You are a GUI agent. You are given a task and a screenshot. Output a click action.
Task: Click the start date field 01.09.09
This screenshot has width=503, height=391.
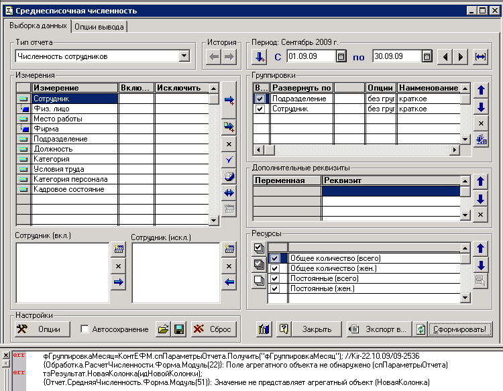coord(311,56)
